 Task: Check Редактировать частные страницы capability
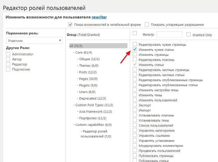(135, 69)
